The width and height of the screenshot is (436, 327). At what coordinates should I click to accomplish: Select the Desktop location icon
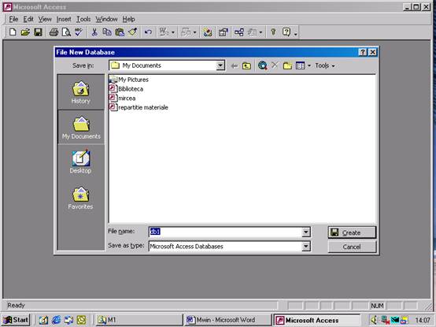80,162
